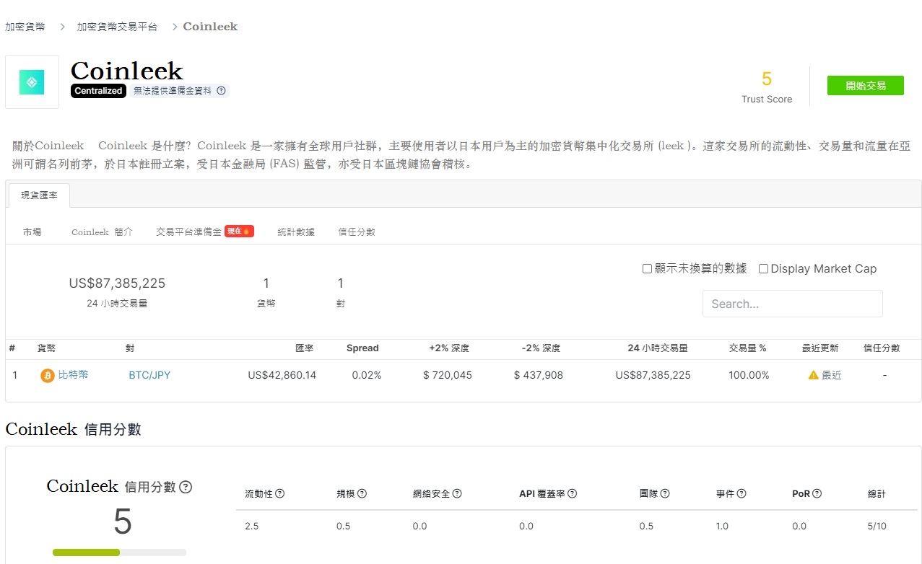Click the $ 437,908 depth value
The width and height of the screenshot is (922, 564).
click(x=539, y=375)
